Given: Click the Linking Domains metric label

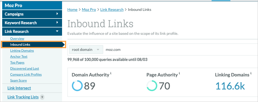Looking at the screenshot, I should coord(232,75).
